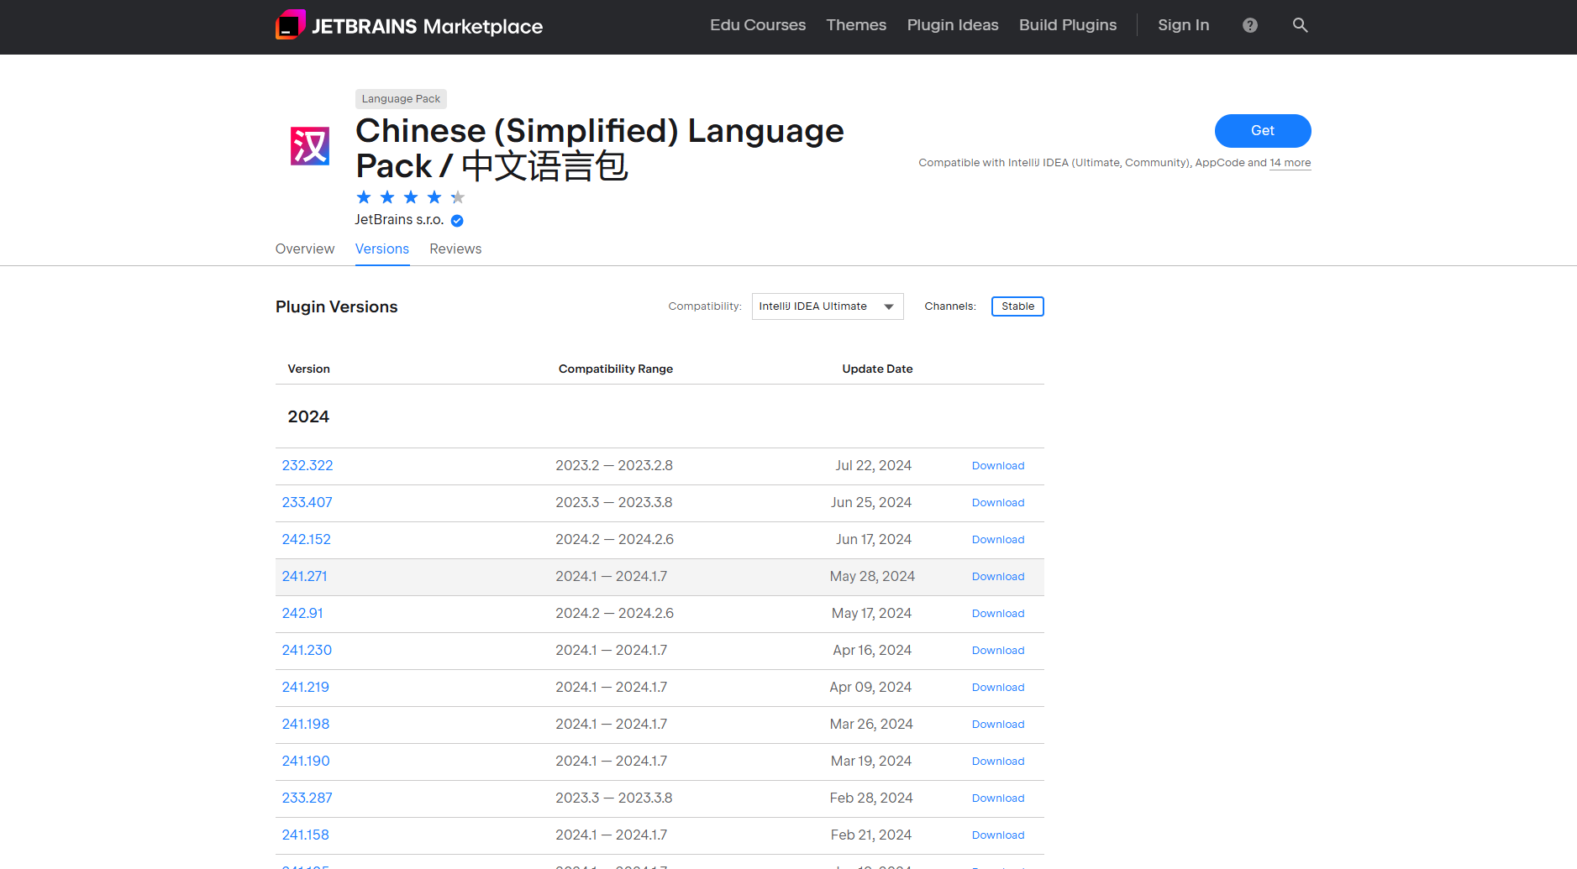Click the Version column header
This screenshot has height=869, width=1577.
click(x=308, y=369)
